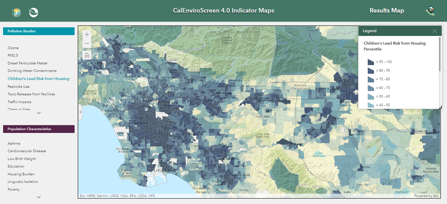This screenshot has width=447, height=204.
Task: Click the Powered by Esri link
Action: tap(426, 196)
